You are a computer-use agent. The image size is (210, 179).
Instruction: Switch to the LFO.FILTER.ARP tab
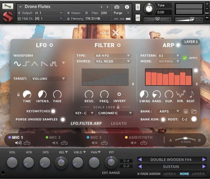pos(86,123)
